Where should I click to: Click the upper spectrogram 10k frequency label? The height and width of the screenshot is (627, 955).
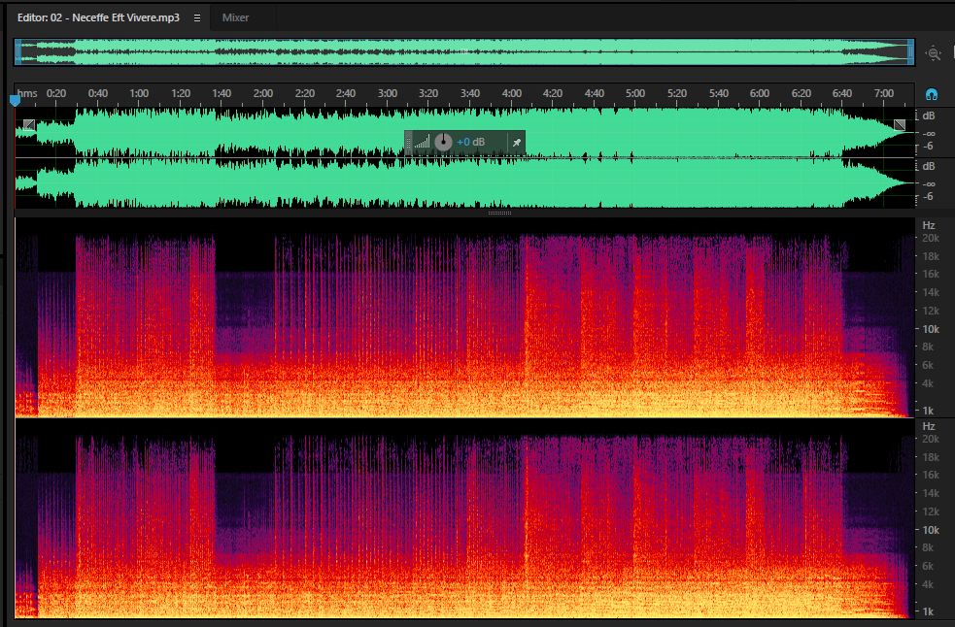[x=931, y=329]
